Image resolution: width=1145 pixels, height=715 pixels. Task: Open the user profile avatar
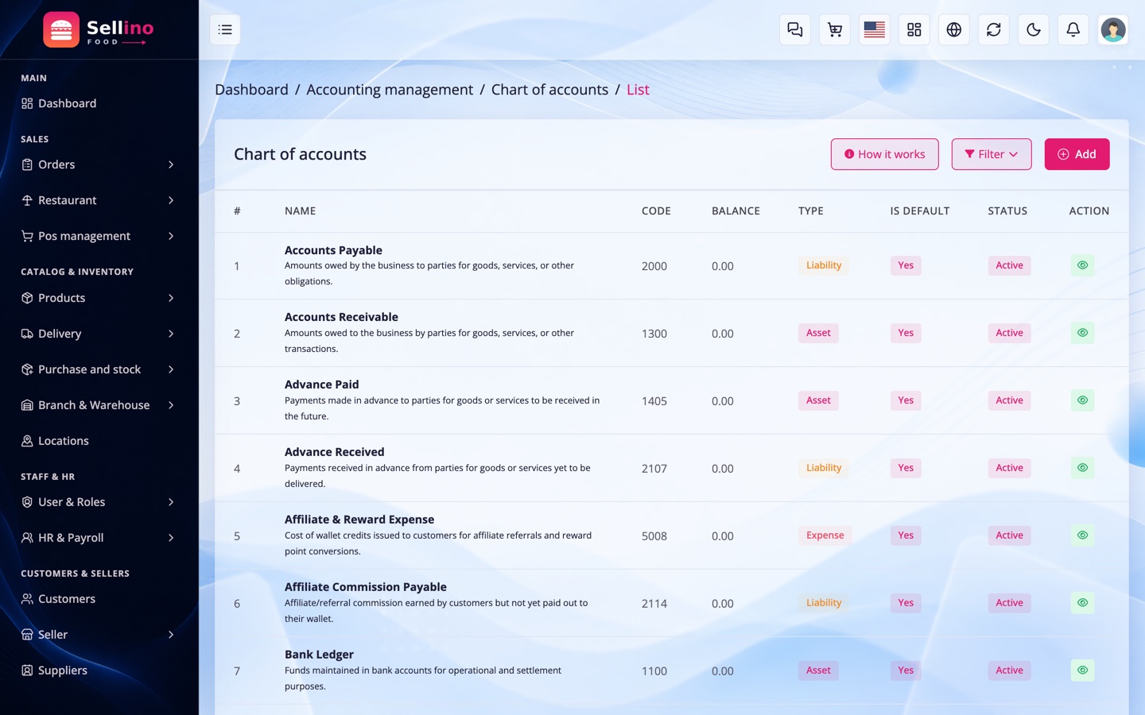point(1113,29)
